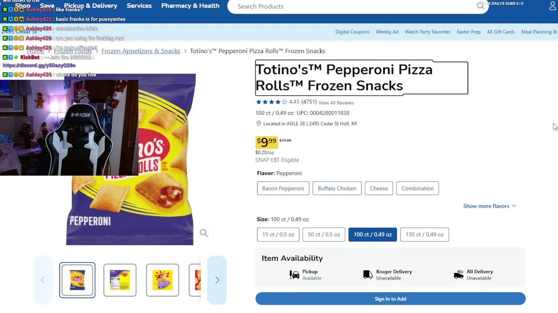Click the image zoom magnifier icon

[204, 233]
